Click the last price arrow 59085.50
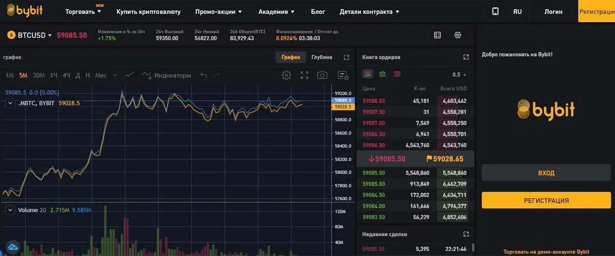The width and height of the screenshot is (615, 256). (386, 159)
